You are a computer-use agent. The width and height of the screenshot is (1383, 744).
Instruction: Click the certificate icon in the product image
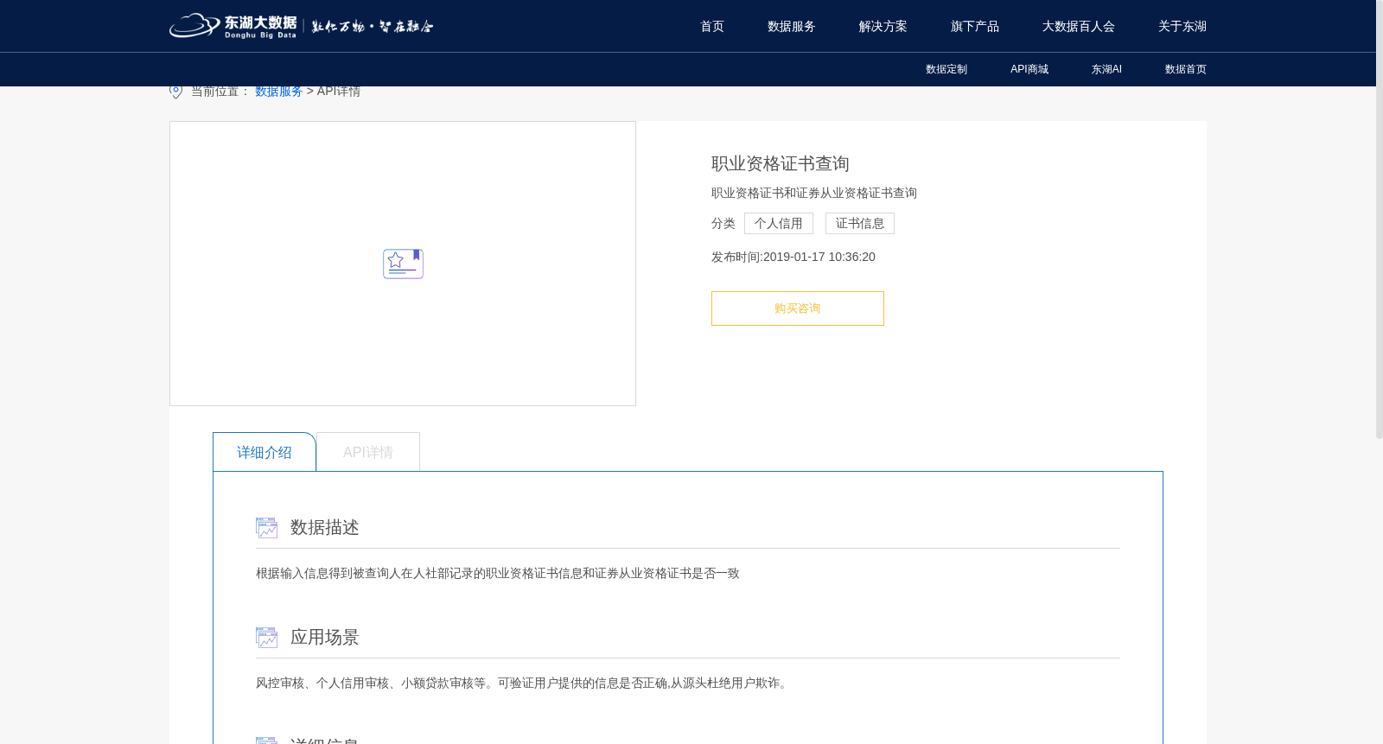tap(403, 264)
